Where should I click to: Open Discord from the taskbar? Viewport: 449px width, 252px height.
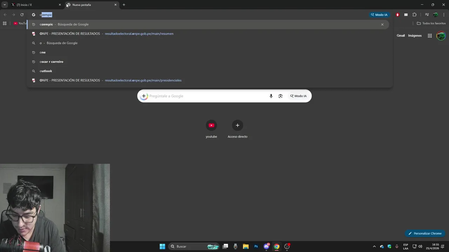point(266,246)
